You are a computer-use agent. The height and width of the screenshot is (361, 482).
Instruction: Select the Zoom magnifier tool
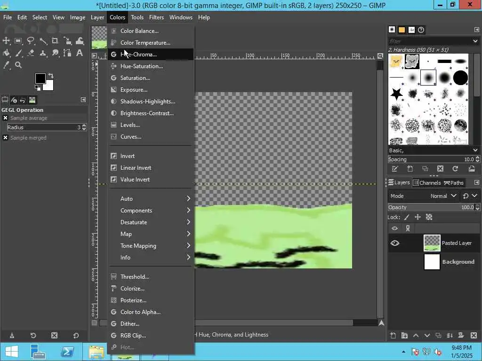click(x=18, y=65)
